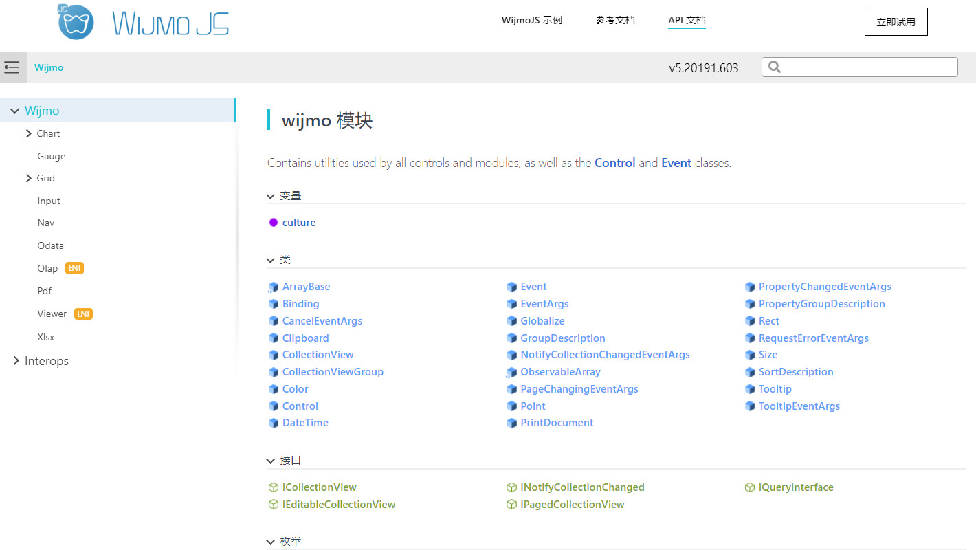Collapse the Wijmo tree node

coord(14,111)
